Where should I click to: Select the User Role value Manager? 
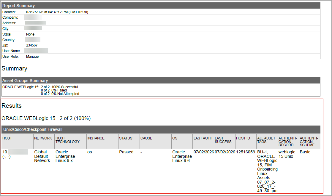(33, 56)
